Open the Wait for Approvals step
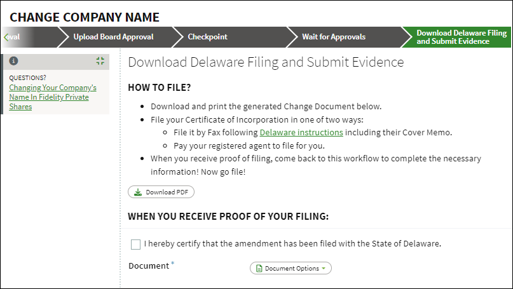Image resolution: width=513 pixels, height=289 pixels. point(334,37)
